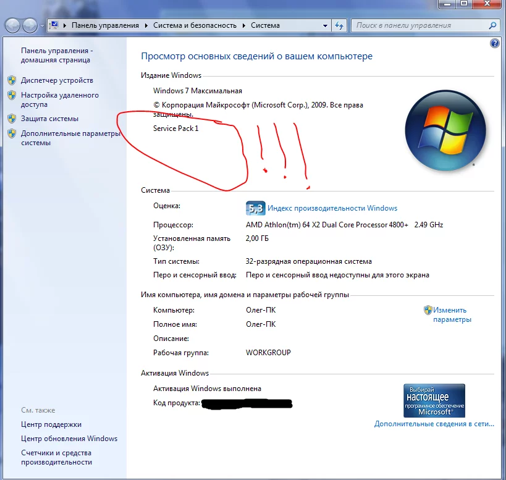
Task: Expand the address bar history dropdown arrow
Action: pos(325,25)
